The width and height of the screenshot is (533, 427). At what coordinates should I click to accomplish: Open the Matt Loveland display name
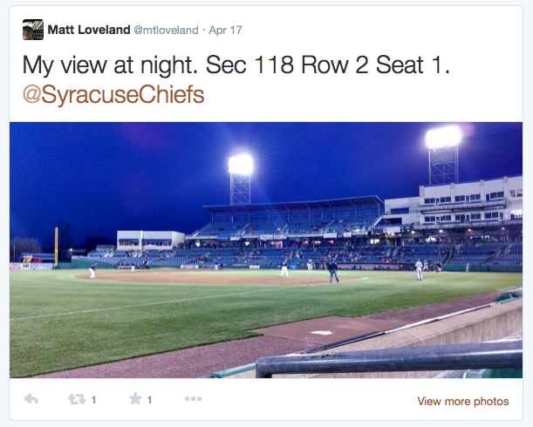pos(88,30)
